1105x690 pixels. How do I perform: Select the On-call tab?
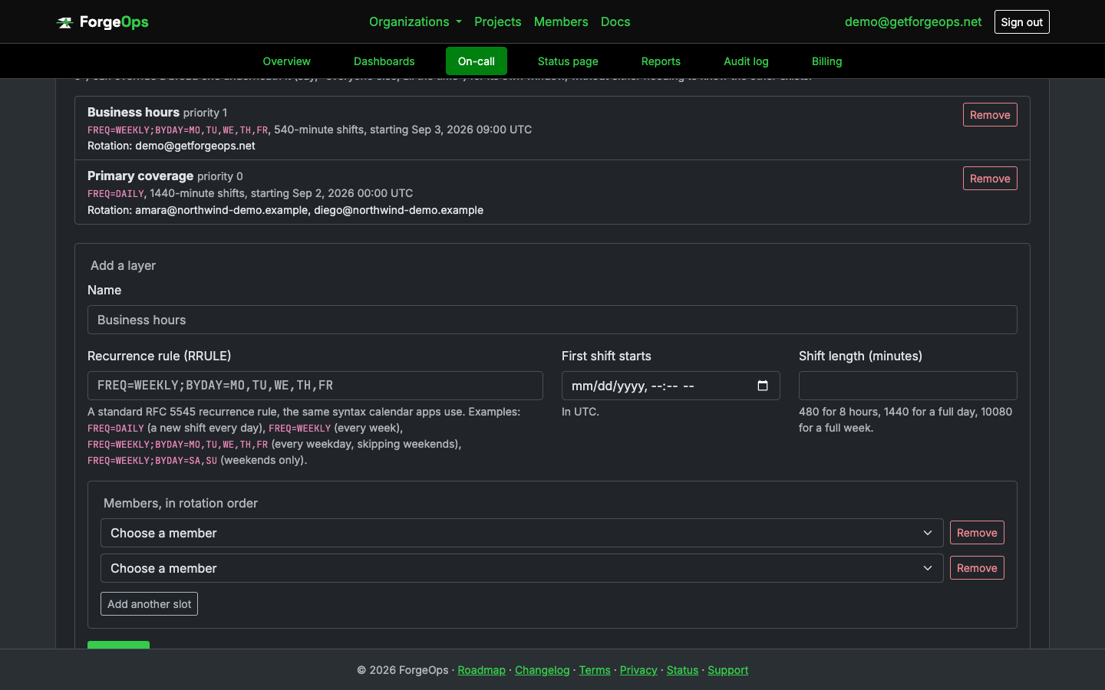pos(477,61)
